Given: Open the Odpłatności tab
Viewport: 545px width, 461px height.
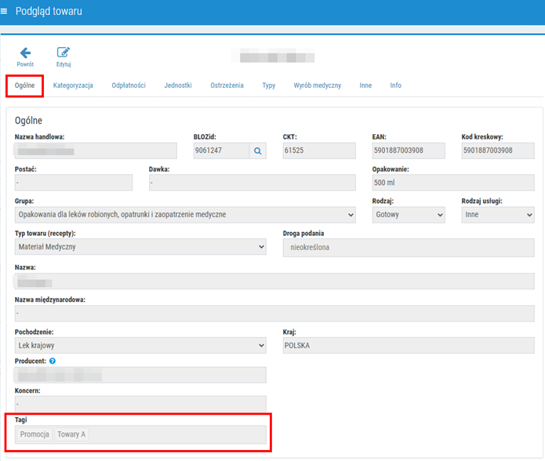Looking at the screenshot, I should click(x=129, y=85).
